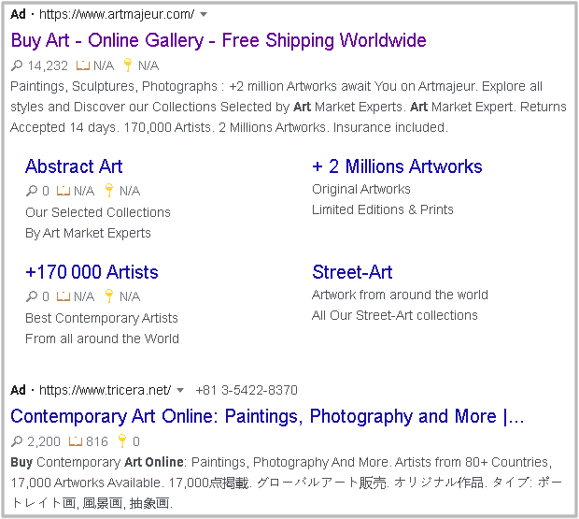The height and width of the screenshot is (519, 579).
Task: Click the book icon in the Artmajeur headline metrics
Action: coord(83,65)
